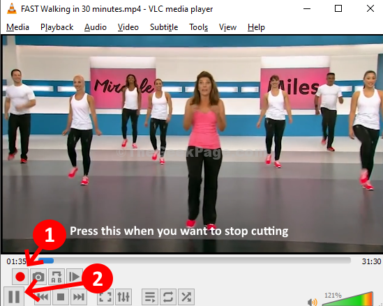
Task: Expand the Tools menu
Action: (x=199, y=27)
